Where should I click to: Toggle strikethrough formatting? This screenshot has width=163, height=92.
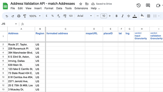[129, 16]
